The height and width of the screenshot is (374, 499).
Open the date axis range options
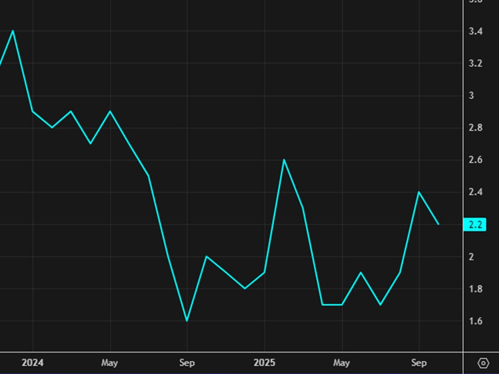point(230,363)
